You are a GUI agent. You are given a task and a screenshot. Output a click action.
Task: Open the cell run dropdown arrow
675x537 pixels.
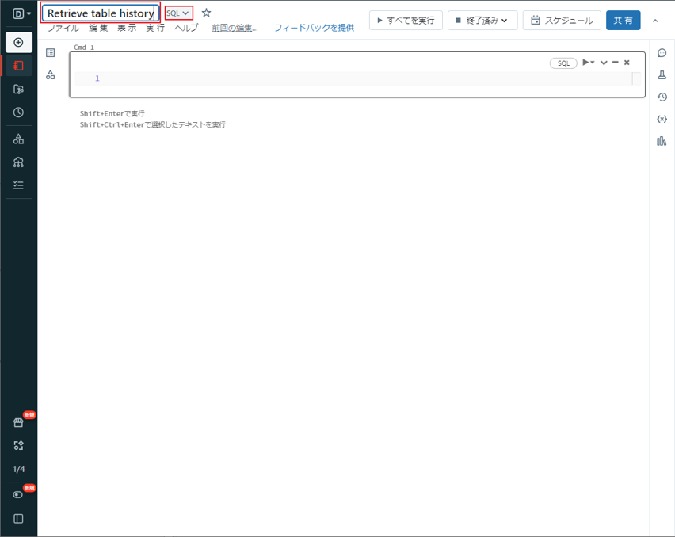pos(589,63)
